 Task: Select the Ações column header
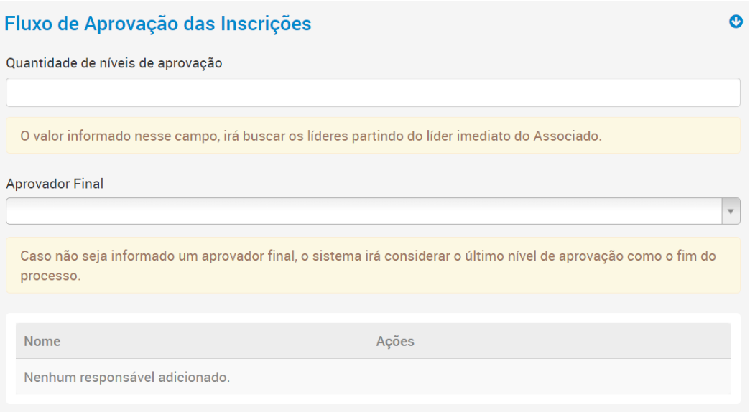point(395,342)
